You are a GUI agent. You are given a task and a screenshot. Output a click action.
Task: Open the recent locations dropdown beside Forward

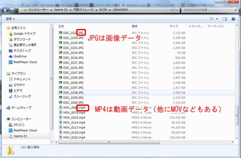pos(17,11)
